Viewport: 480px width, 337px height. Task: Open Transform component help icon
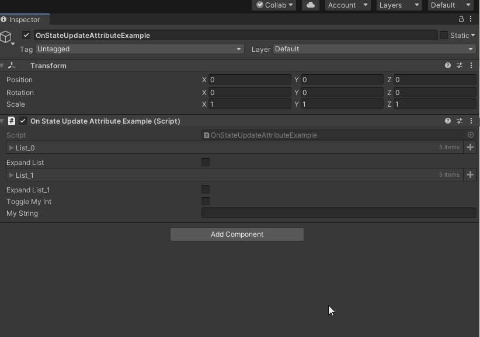pos(448,66)
